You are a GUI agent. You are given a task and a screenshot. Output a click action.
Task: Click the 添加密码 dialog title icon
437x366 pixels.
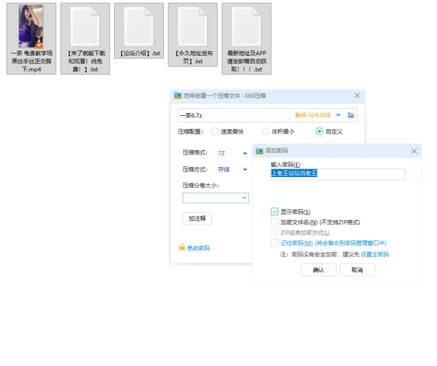click(259, 151)
